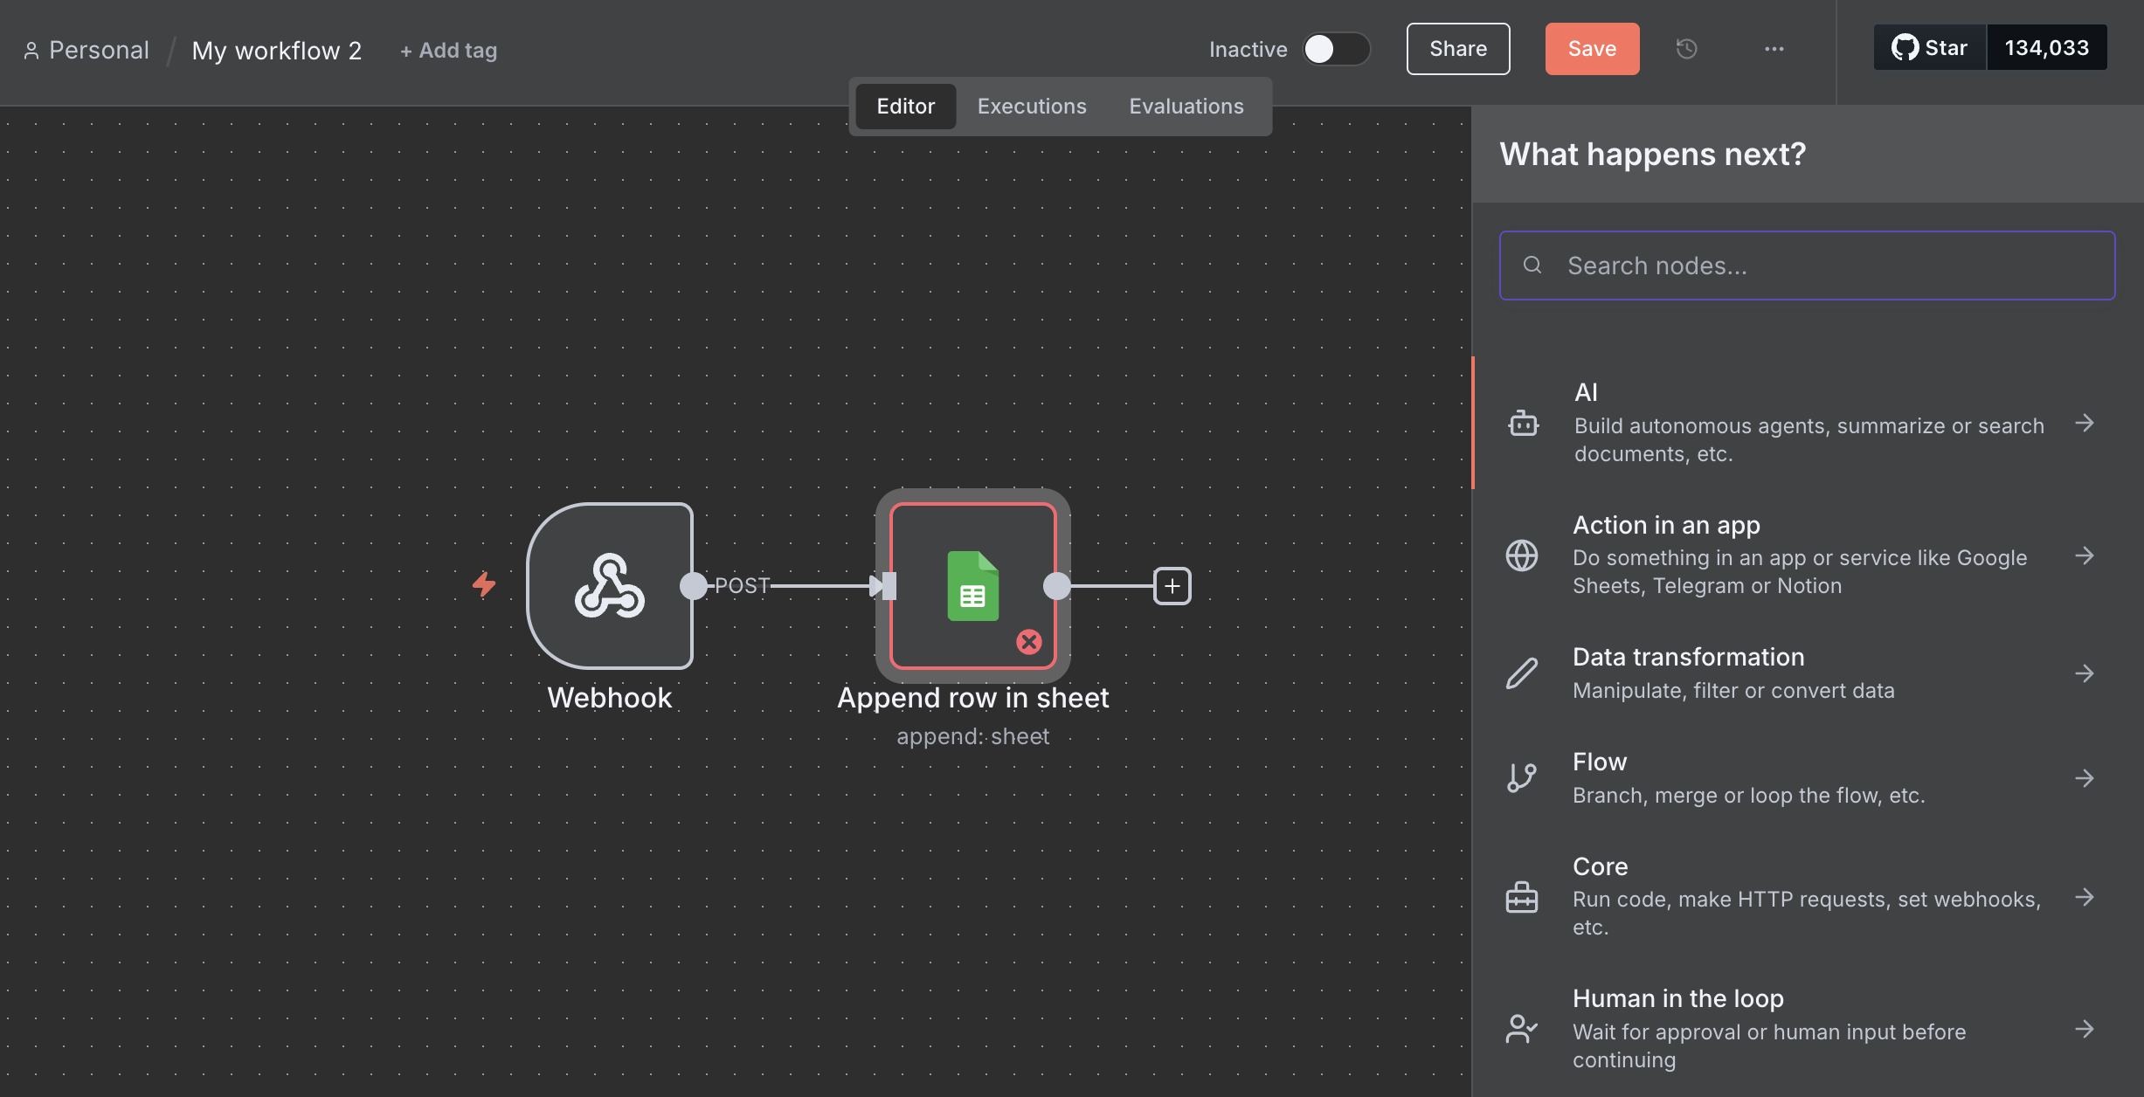Click the sheet node output connector dot
The image size is (2144, 1097).
click(x=1056, y=586)
